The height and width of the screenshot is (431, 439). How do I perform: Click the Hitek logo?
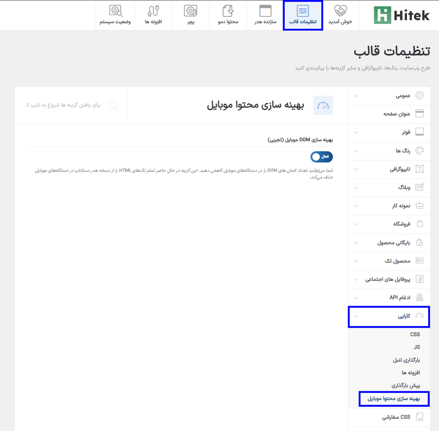pyautogui.click(x=401, y=15)
